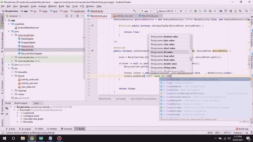Open DataAdapter class

(x=26, y=39)
